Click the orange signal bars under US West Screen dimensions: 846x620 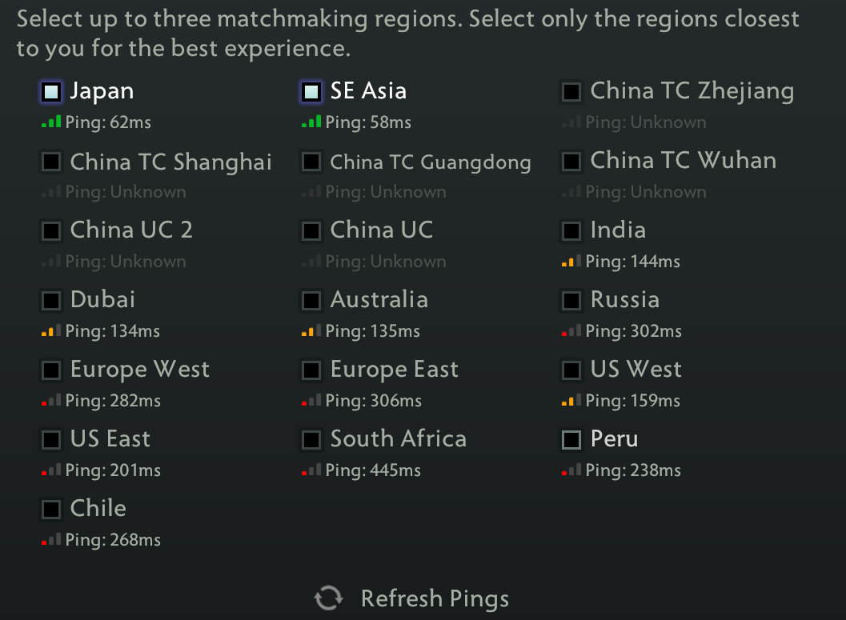(571, 401)
